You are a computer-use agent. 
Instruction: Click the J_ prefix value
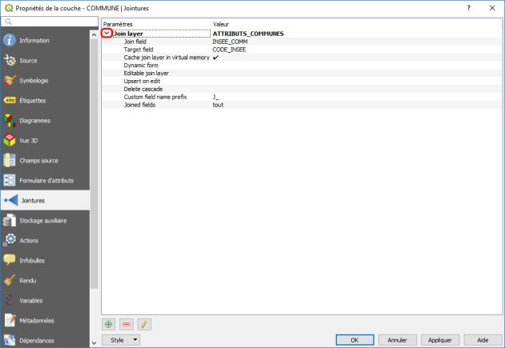(x=216, y=97)
